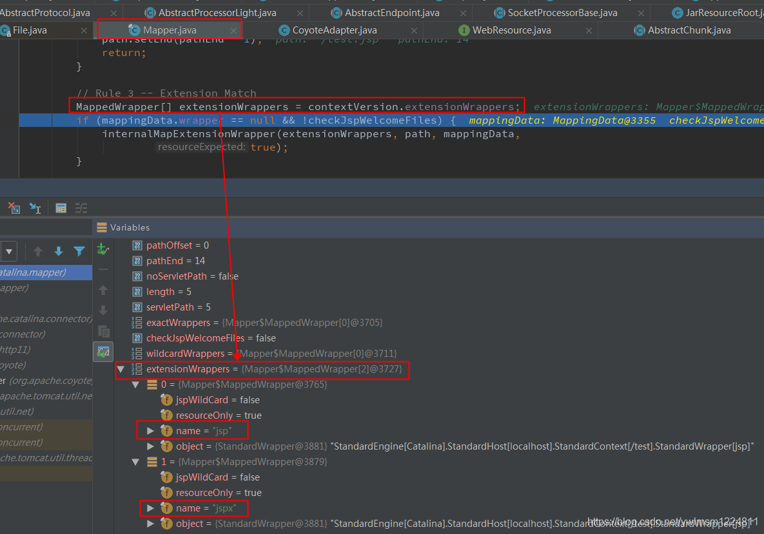
Task: Click the Drop Frame icon
Action: pyautogui.click(x=14, y=208)
